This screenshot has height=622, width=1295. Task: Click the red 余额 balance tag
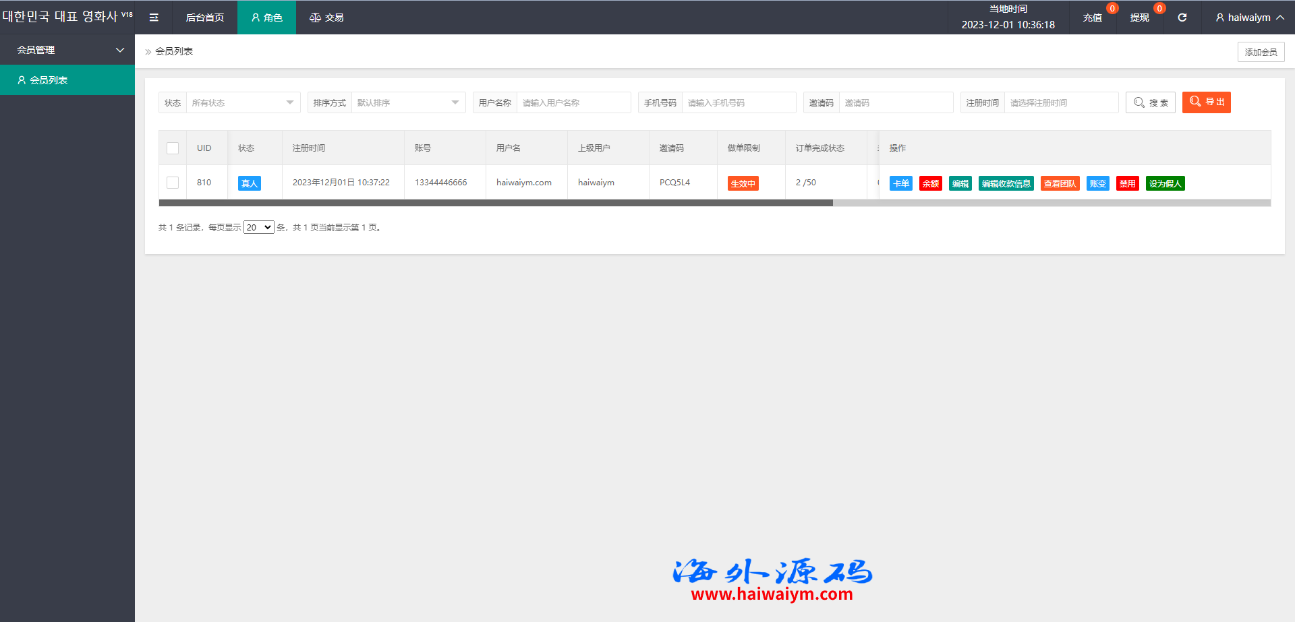click(930, 183)
